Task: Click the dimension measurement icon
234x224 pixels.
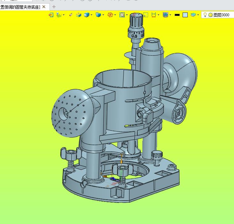Action: coord(154,15)
